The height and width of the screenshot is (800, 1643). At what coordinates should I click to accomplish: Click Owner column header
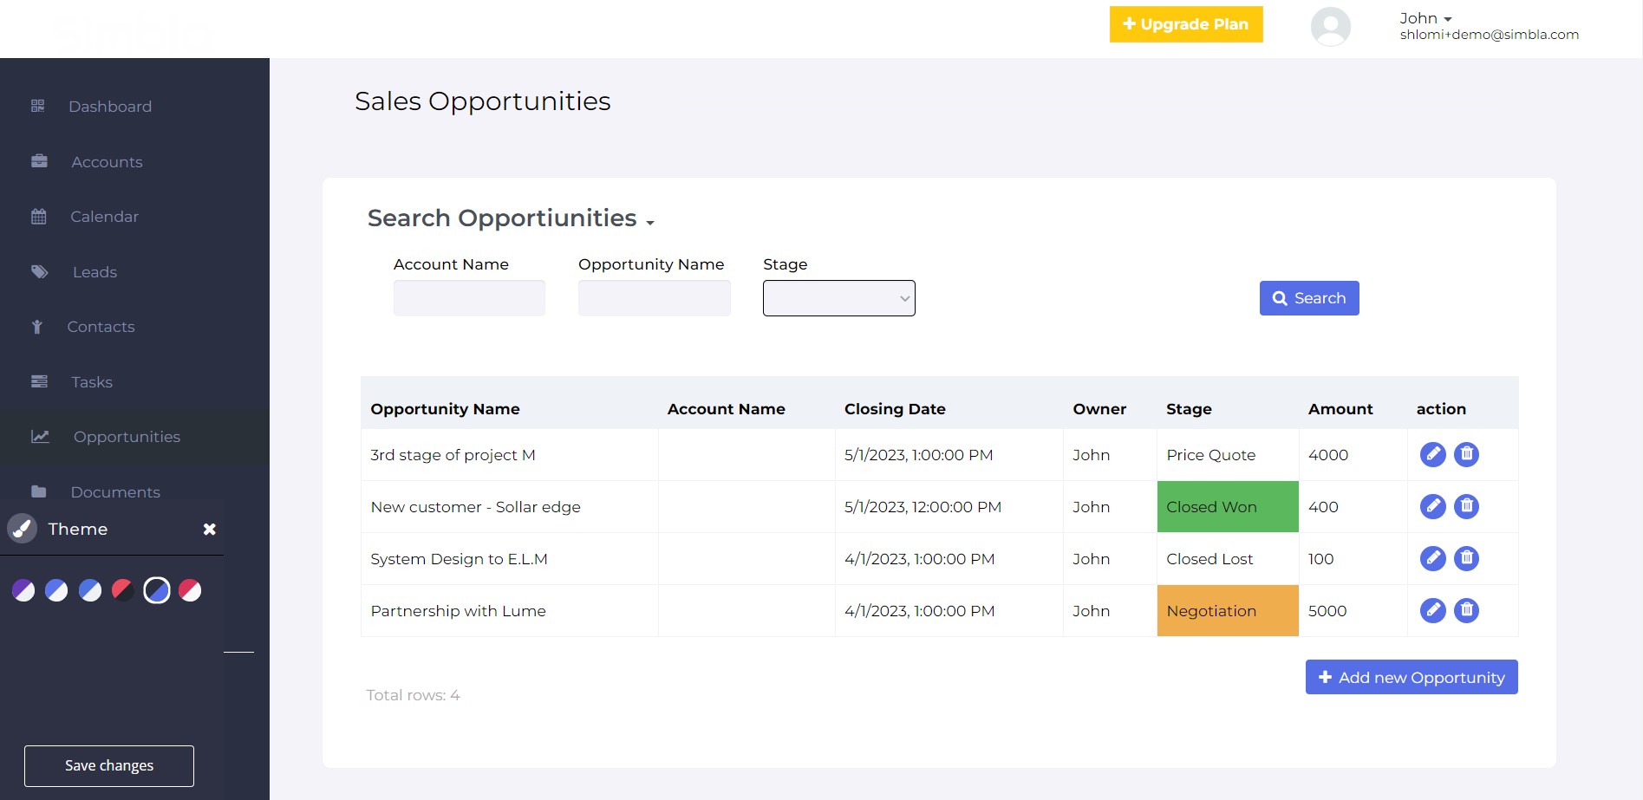click(1099, 409)
